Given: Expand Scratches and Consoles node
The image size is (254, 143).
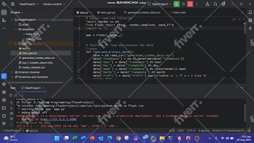Looking at the screenshot, I should [12, 77].
